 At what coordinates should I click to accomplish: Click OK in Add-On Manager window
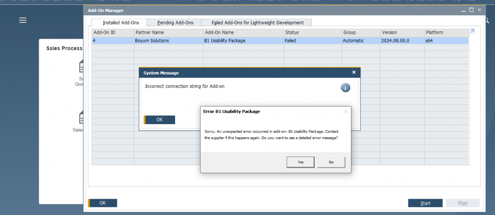point(102,203)
